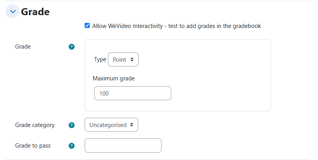
Task: Click the up-down arrows on the Point selector
Action: click(132, 59)
